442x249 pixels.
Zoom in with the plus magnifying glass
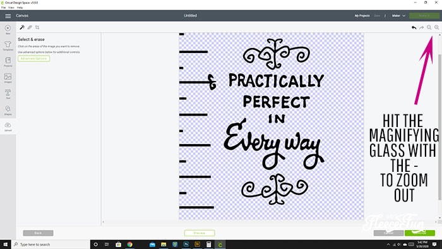(x=437, y=27)
